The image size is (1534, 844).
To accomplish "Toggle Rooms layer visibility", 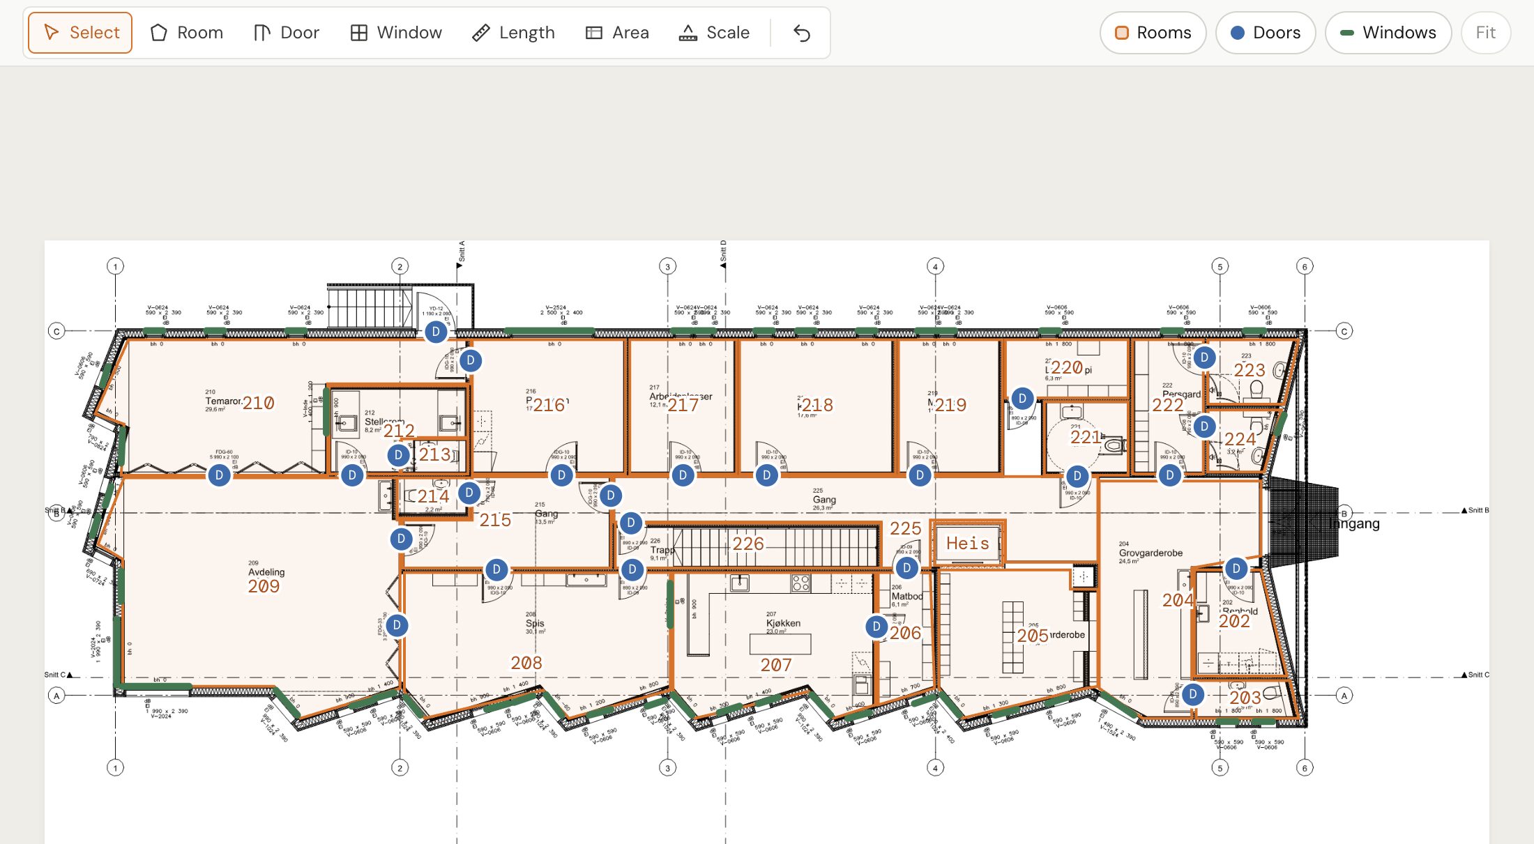I will [1153, 33].
